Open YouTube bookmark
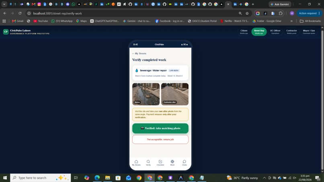This screenshot has width=324, height=182. tap(41, 21)
